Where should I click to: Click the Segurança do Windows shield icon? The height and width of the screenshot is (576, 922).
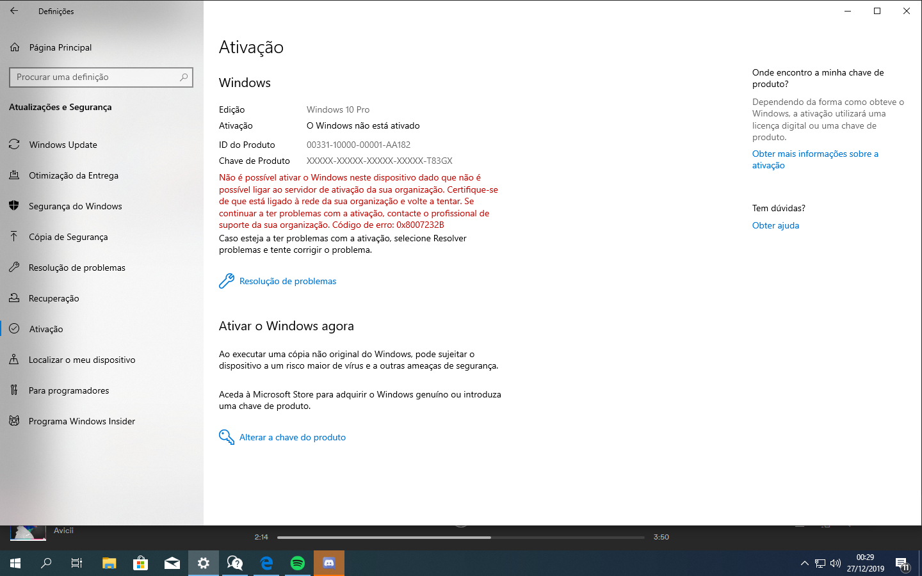tap(14, 206)
